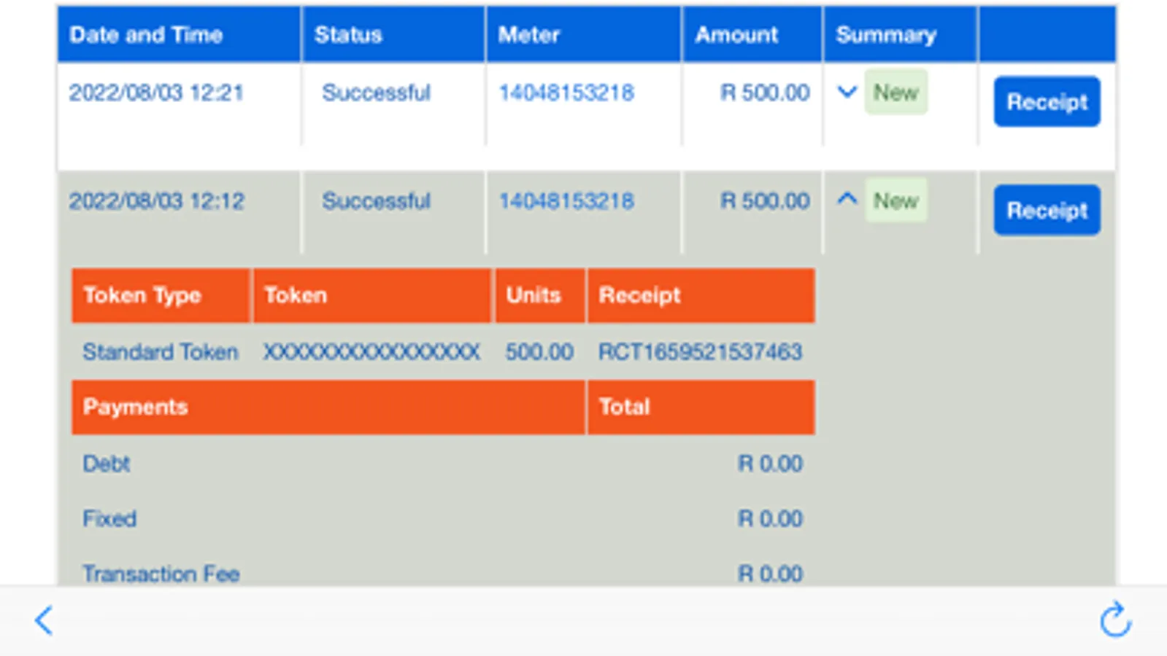
Task: Select the 2022/08/03 12:21 date entry
Action: (x=156, y=93)
